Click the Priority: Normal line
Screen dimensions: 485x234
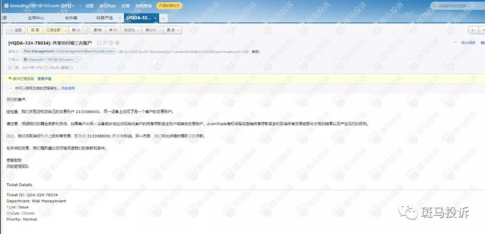click(22, 219)
